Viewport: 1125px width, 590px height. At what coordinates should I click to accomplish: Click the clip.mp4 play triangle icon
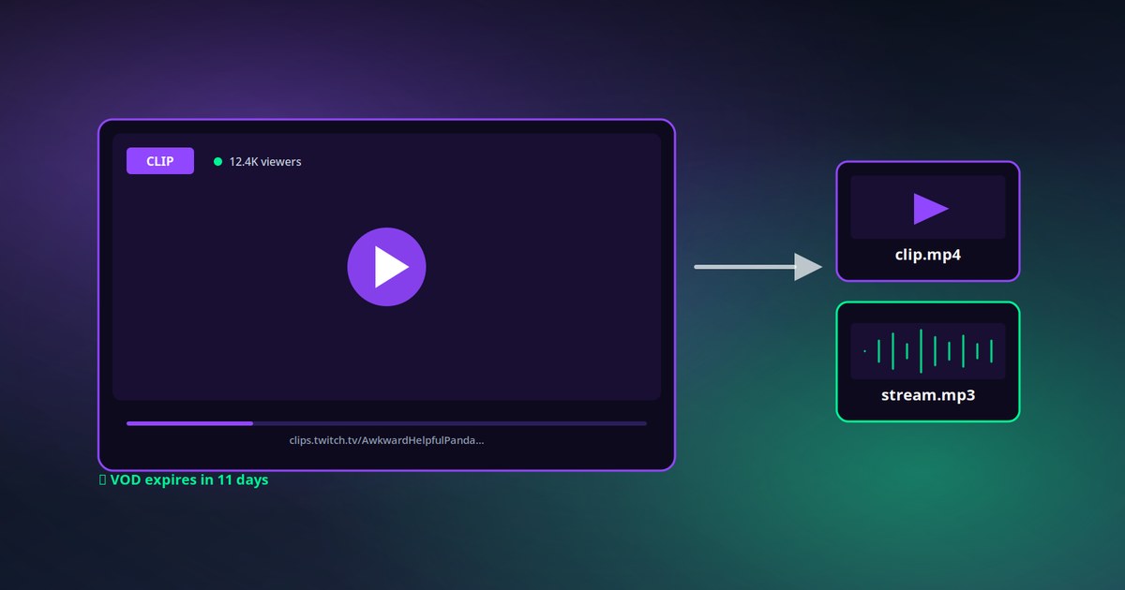tap(931, 208)
